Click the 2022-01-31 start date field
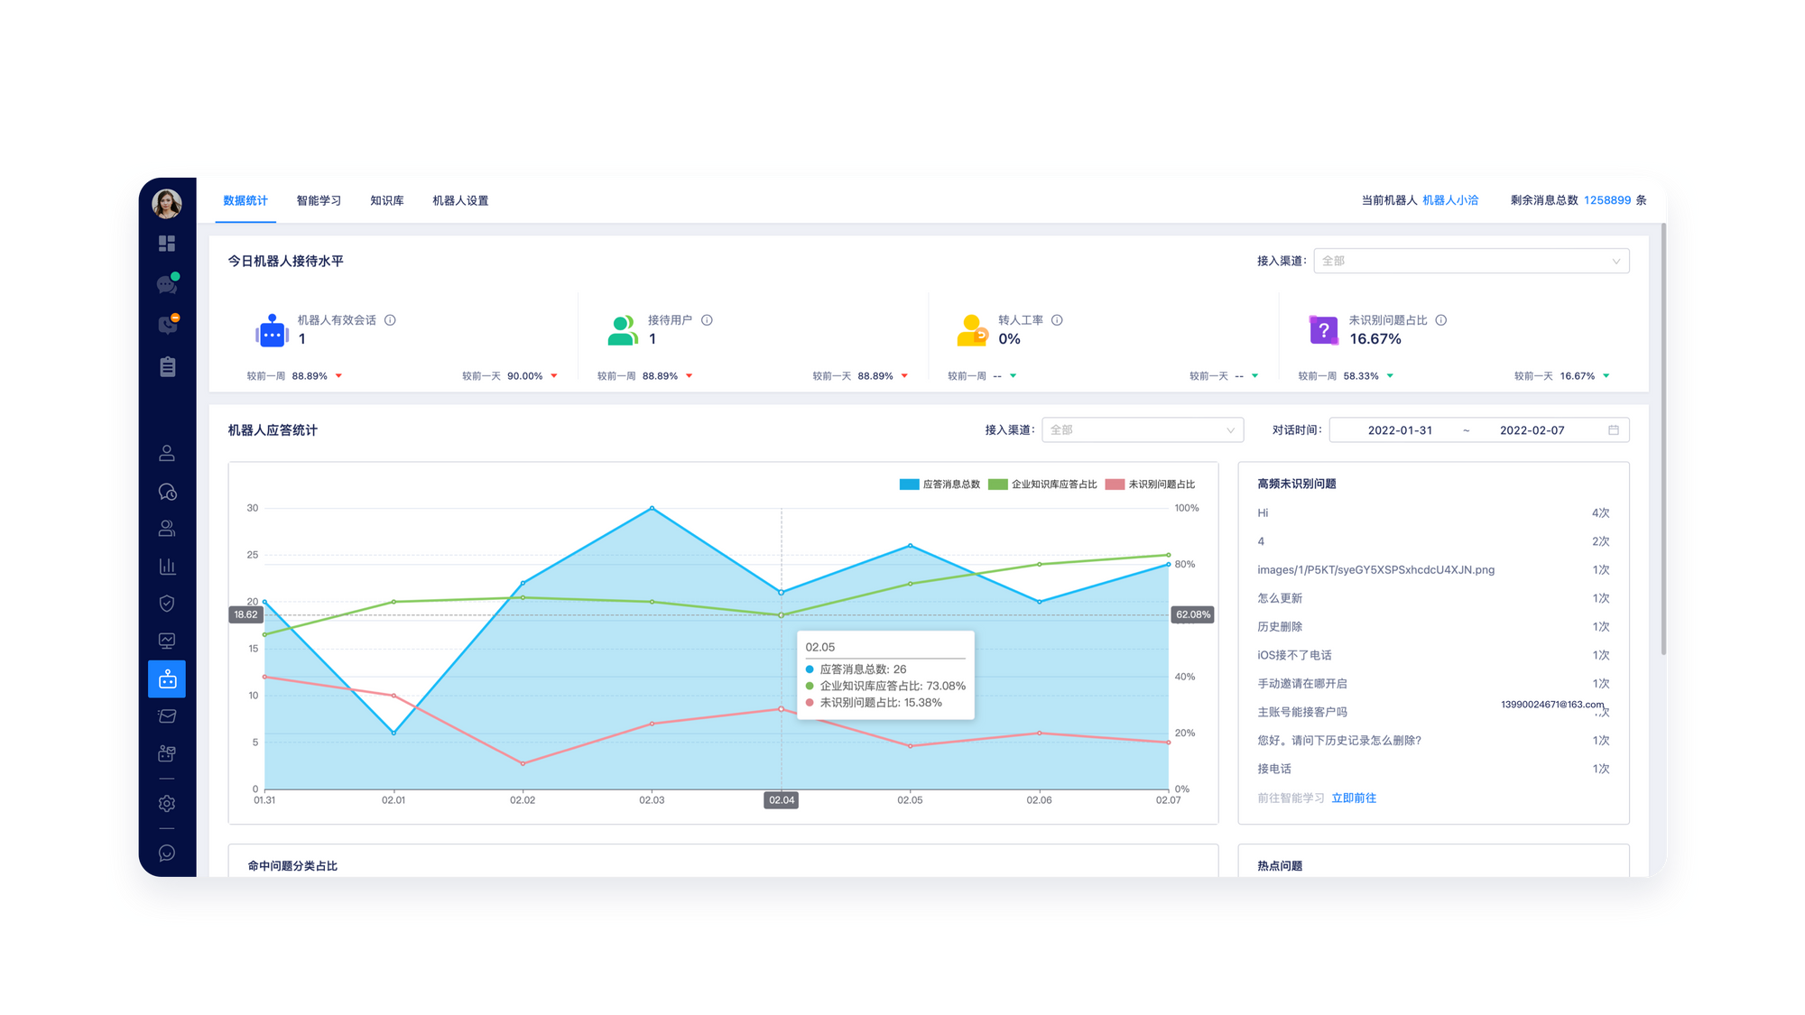The image size is (1805, 1015). coord(1400,430)
